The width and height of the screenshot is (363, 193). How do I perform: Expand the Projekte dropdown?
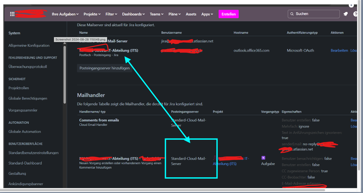92,14
